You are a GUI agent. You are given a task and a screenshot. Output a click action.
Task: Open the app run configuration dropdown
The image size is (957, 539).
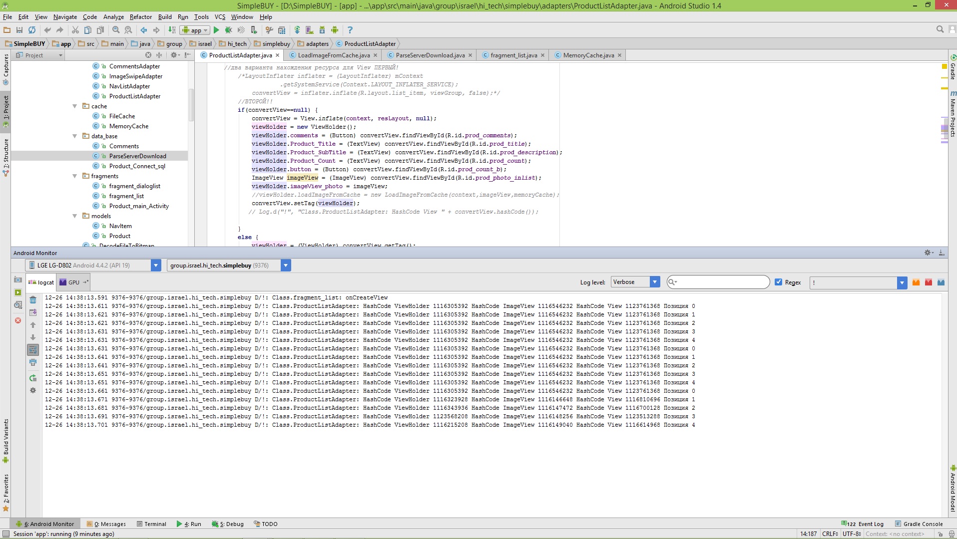[x=195, y=30]
